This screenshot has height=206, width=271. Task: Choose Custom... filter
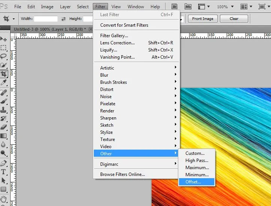tap(197, 153)
